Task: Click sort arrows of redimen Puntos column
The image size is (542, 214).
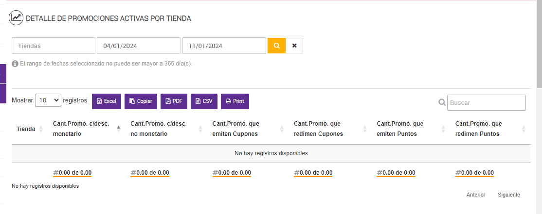Action: coord(524,129)
